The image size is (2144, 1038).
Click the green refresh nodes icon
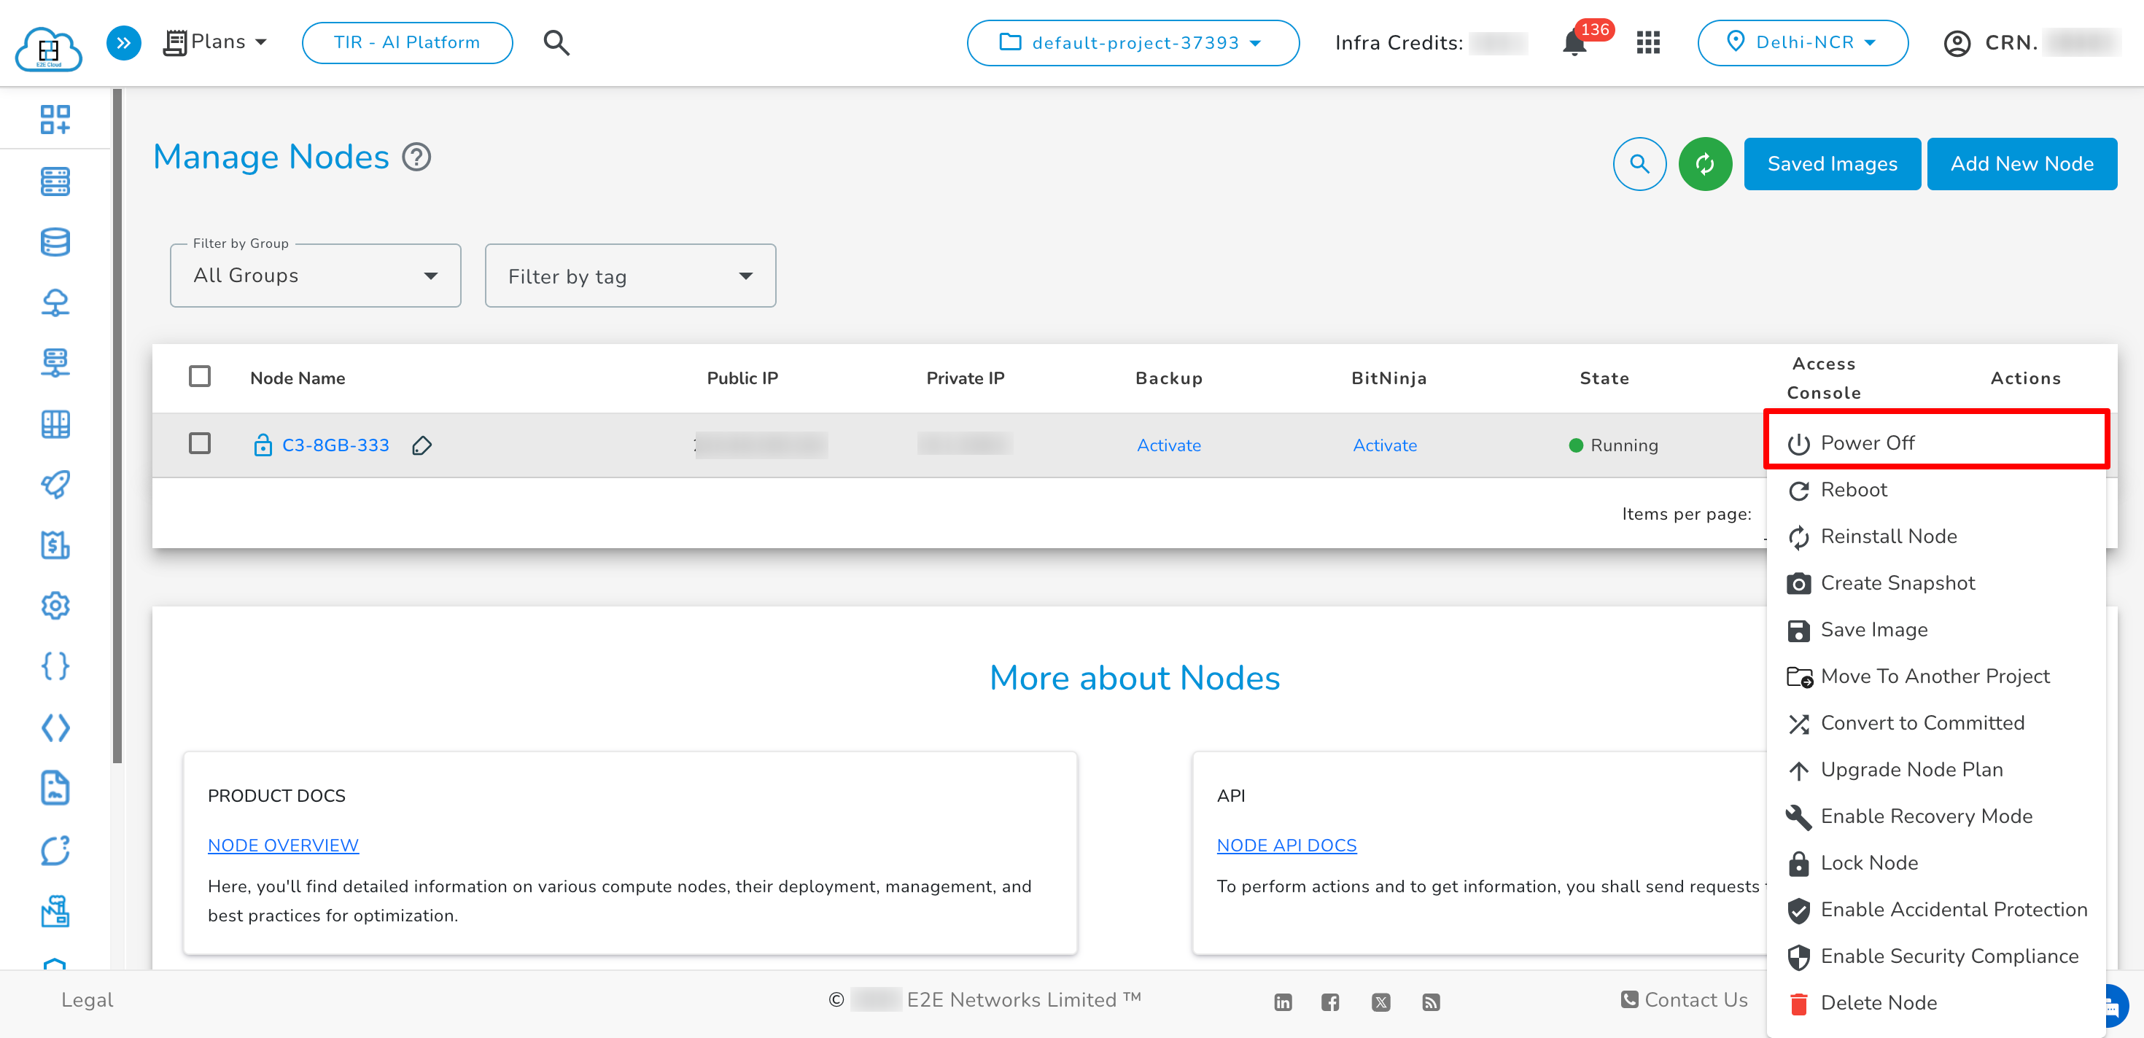pos(1704,164)
